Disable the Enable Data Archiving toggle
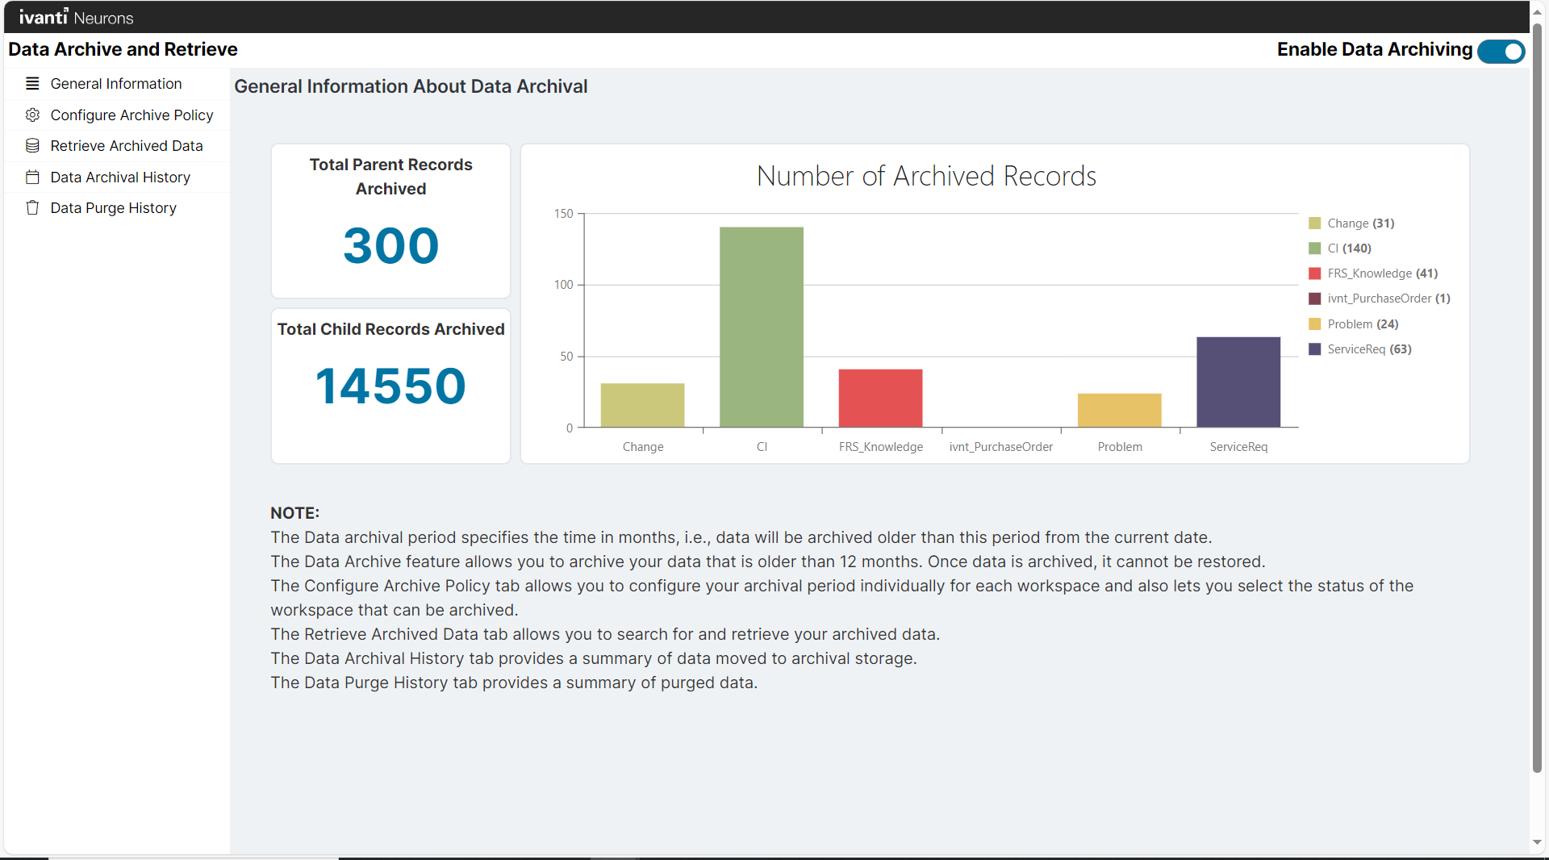The height and width of the screenshot is (860, 1549). [1501, 51]
